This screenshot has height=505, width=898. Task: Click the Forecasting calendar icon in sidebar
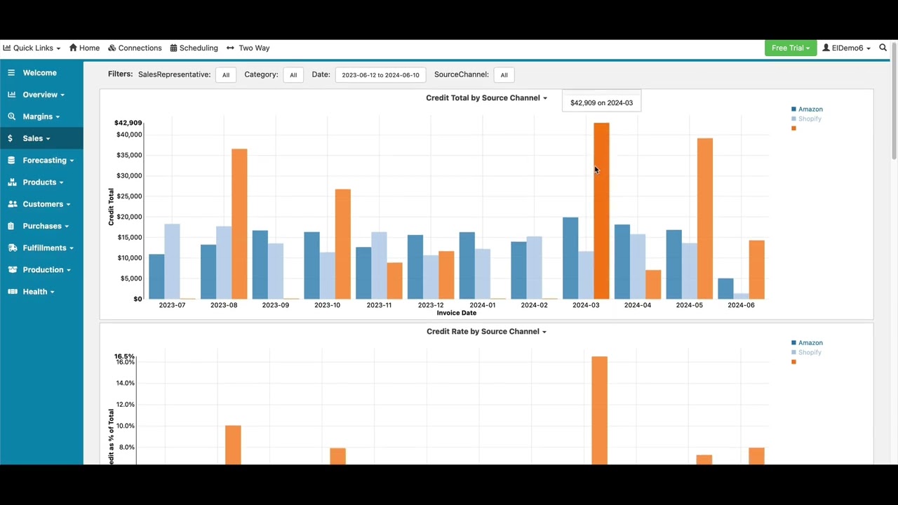[x=11, y=160]
